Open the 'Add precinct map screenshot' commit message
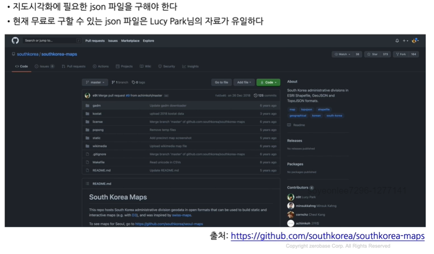Screen dimensions: 434x254 click(x=171, y=138)
